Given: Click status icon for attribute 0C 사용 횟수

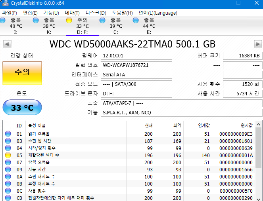Looking at the screenshot, I should [x=8, y=191].
